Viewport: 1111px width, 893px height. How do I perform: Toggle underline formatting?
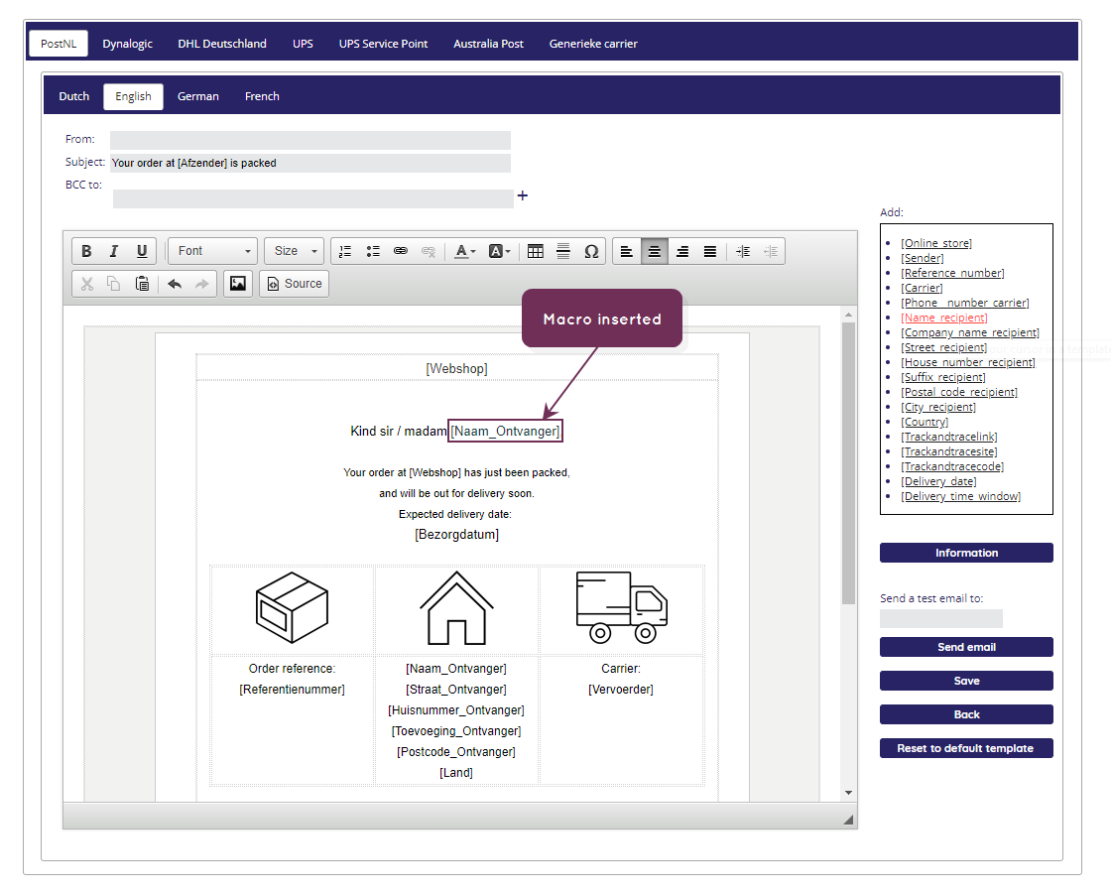tap(142, 251)
